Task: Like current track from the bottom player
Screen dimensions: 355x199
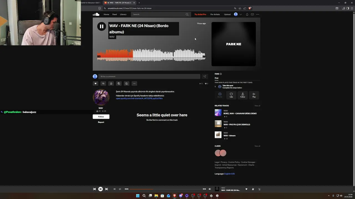Action: click(246, 189)
